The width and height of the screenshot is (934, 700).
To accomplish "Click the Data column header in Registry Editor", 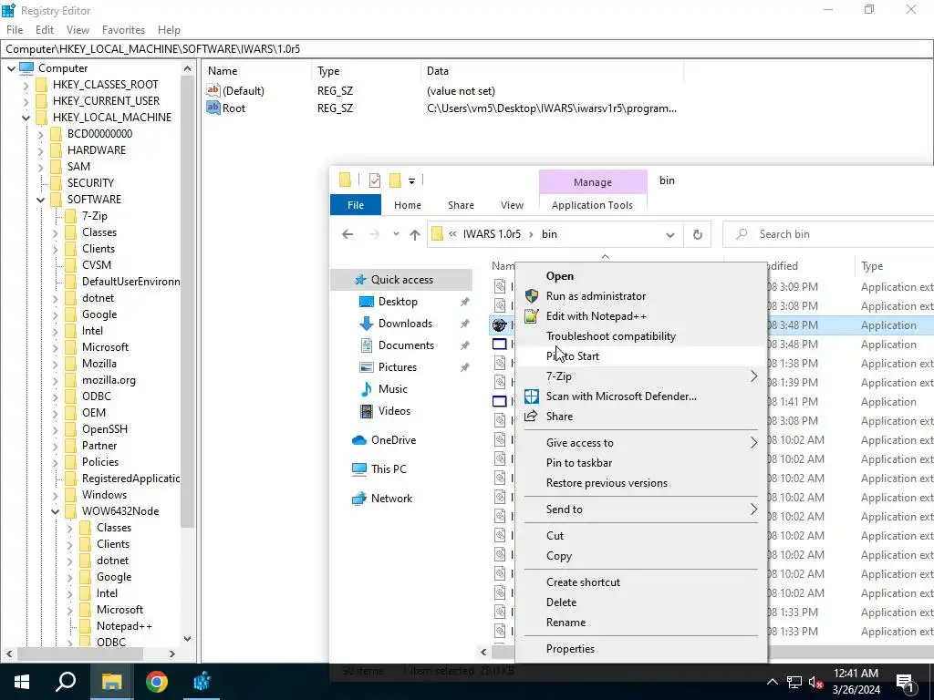I will click(552, 71).
